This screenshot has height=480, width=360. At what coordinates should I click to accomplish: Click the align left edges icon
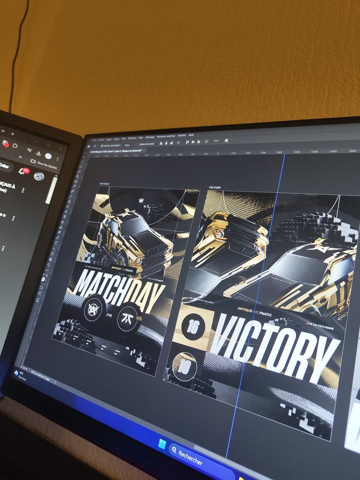click(161, 144)
